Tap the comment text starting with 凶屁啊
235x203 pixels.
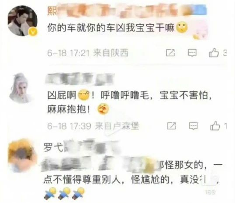click(x=130, y=102)
